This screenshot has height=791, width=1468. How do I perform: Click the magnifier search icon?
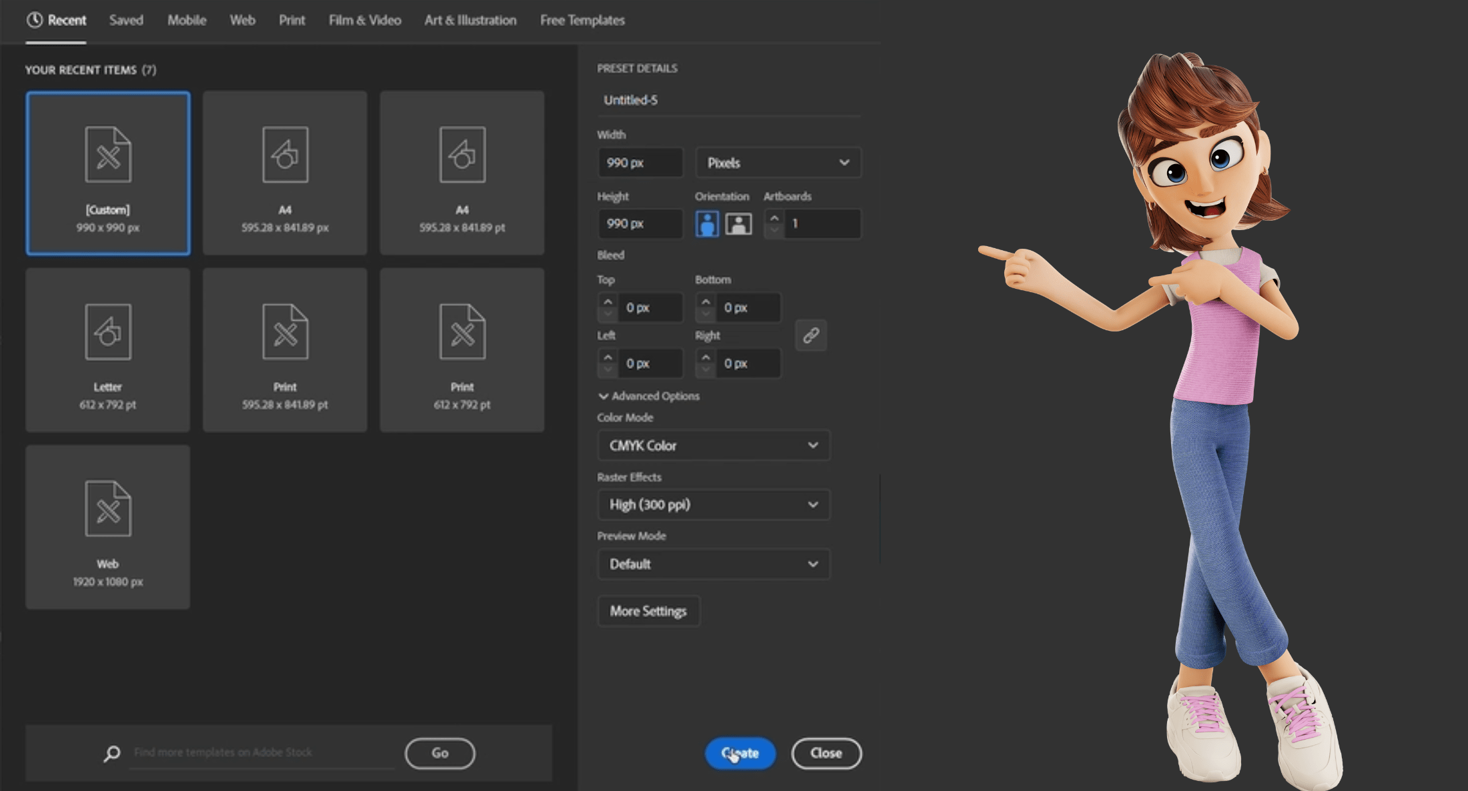(112, 753)
